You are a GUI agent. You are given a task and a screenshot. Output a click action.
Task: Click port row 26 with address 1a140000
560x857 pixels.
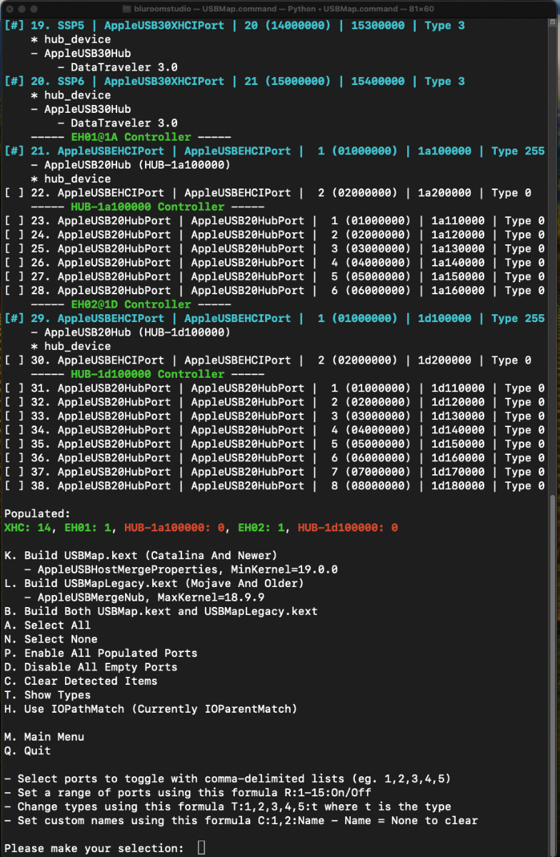tap(274, 262)
